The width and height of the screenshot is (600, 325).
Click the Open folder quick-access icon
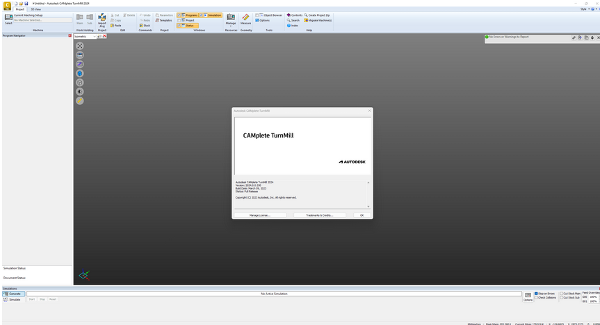point(21,3)
